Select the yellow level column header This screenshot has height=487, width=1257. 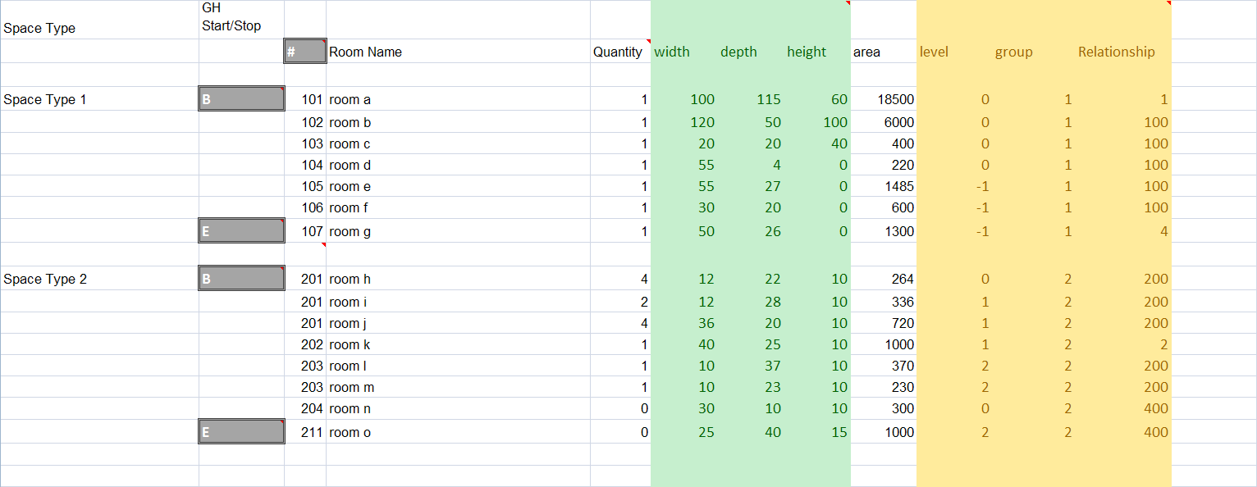tap(934, 52)
